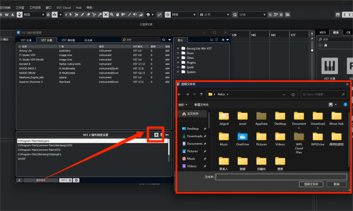
Task: Click plugin search field in VST manager
Action: pyautogui.click(x=141, y=40)
